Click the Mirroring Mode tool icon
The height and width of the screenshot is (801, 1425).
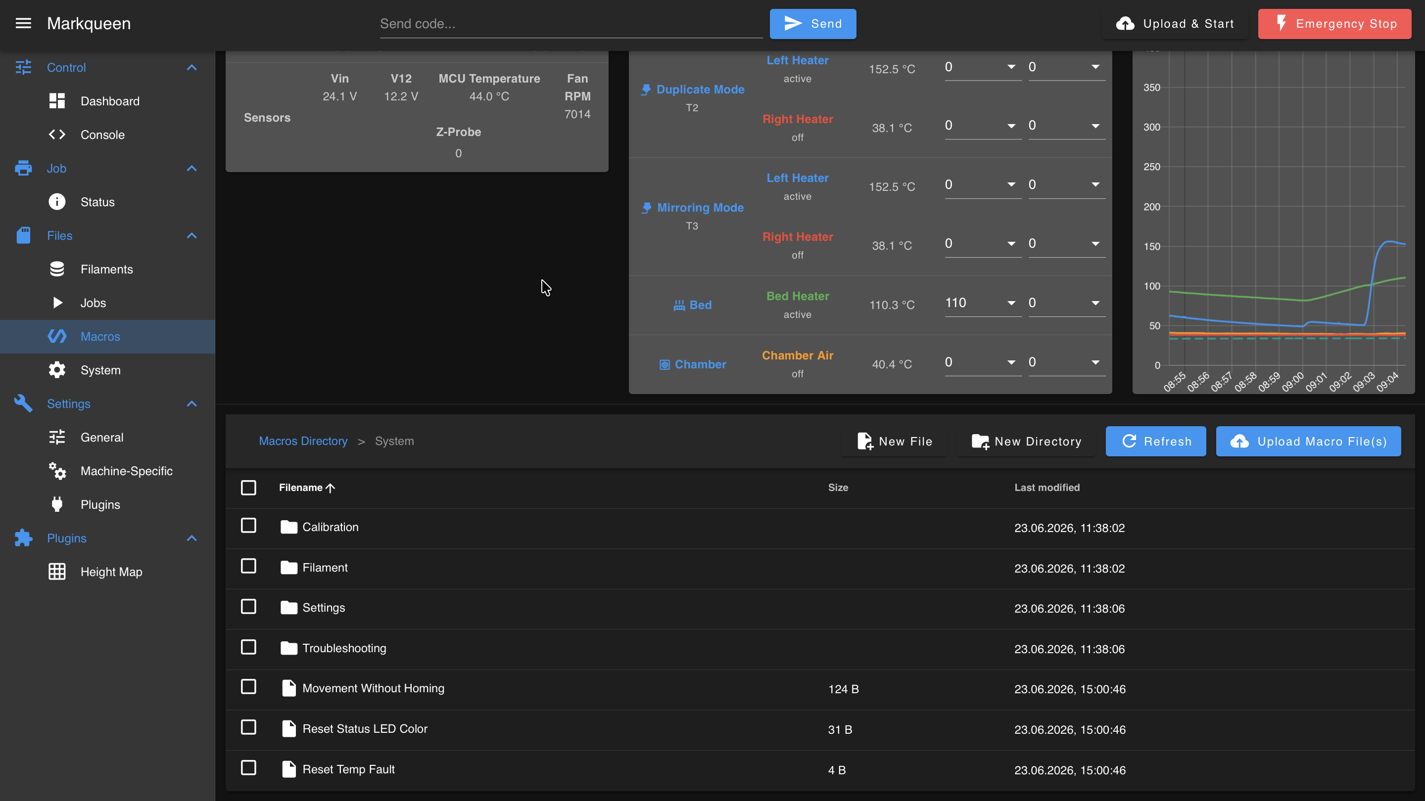click(x=646, y=208)
